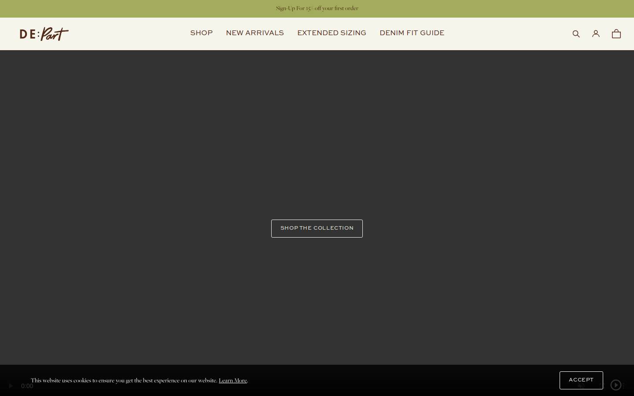
Task: Open the Learn More cookie link
Action: [233, 381]
